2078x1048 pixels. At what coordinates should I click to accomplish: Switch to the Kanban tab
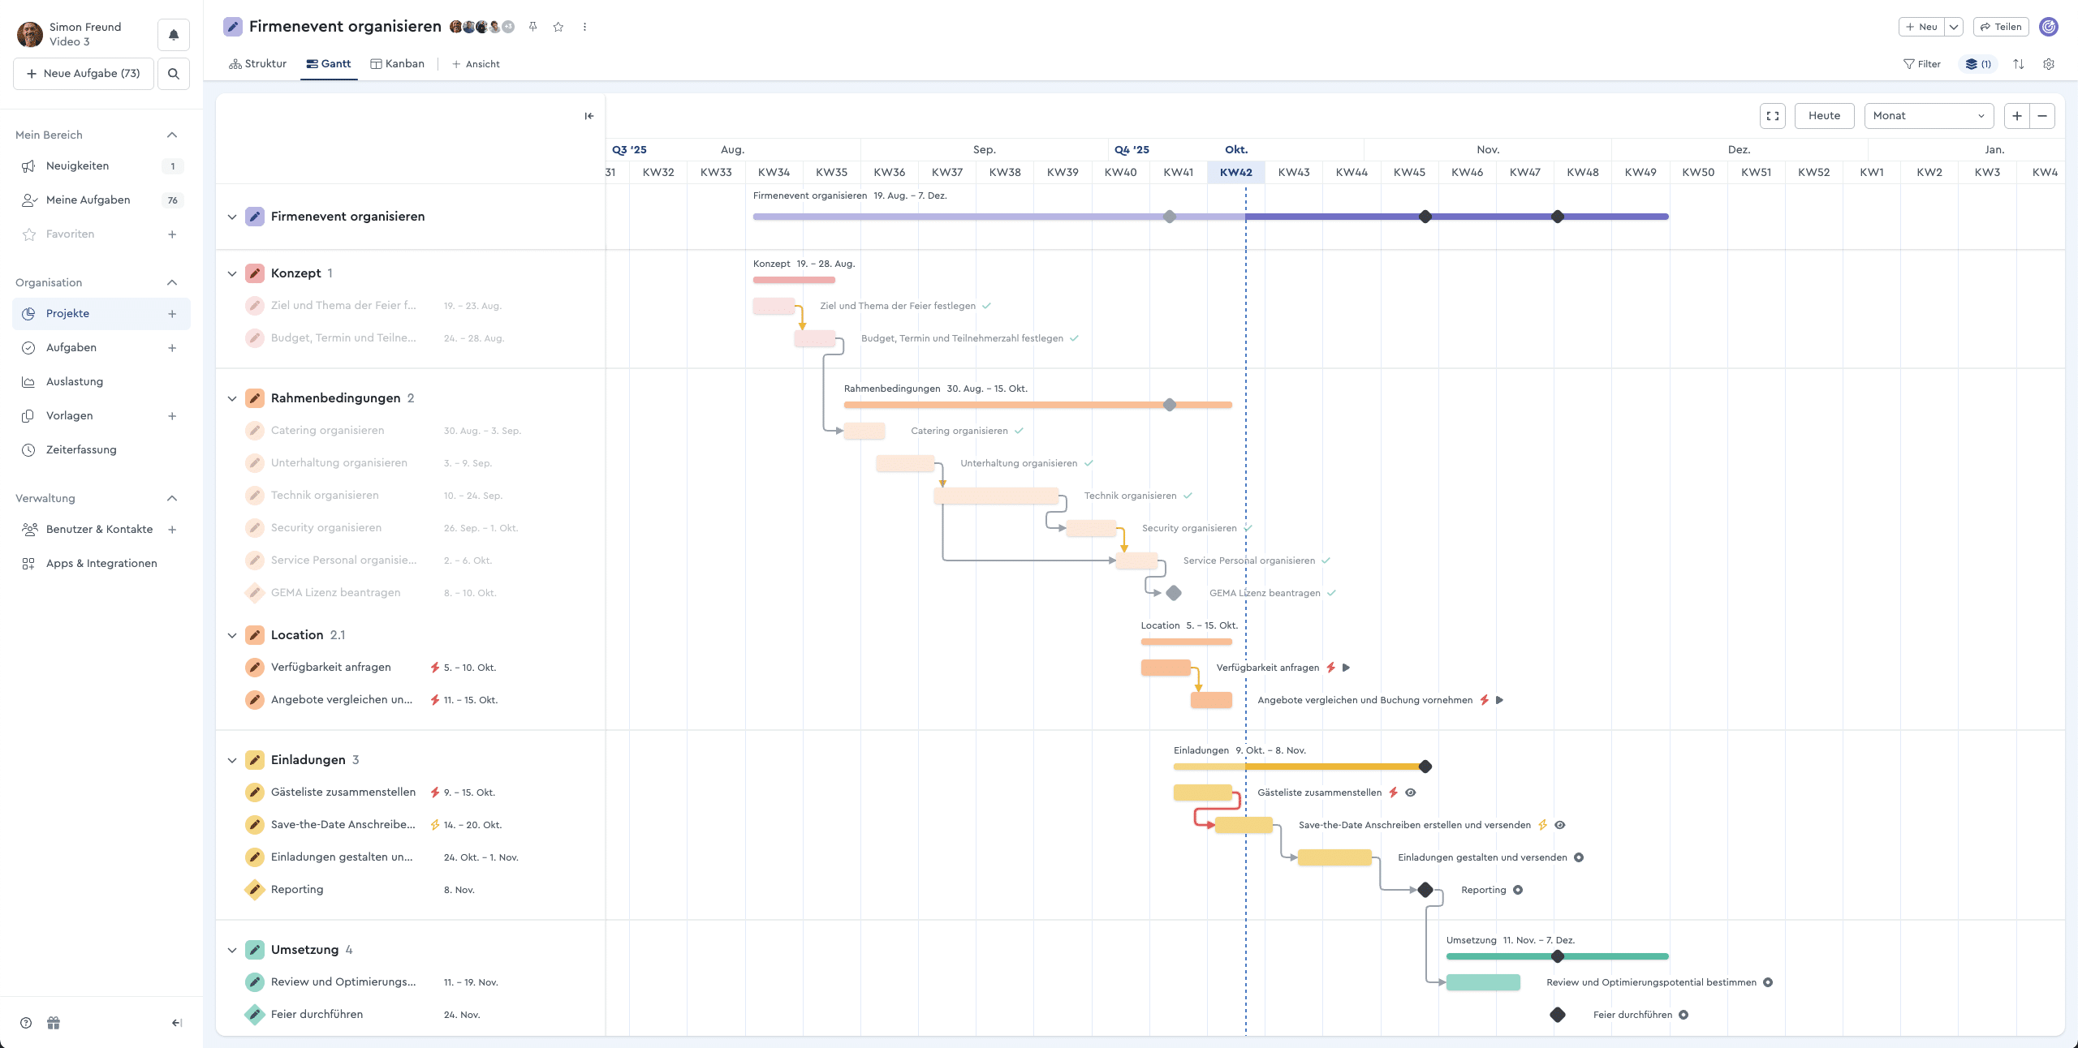(x=398, y=63)
